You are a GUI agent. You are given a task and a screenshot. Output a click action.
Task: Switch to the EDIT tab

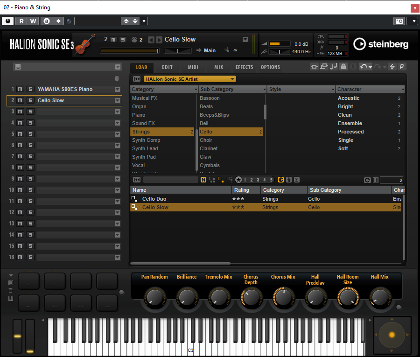[168, 67]
